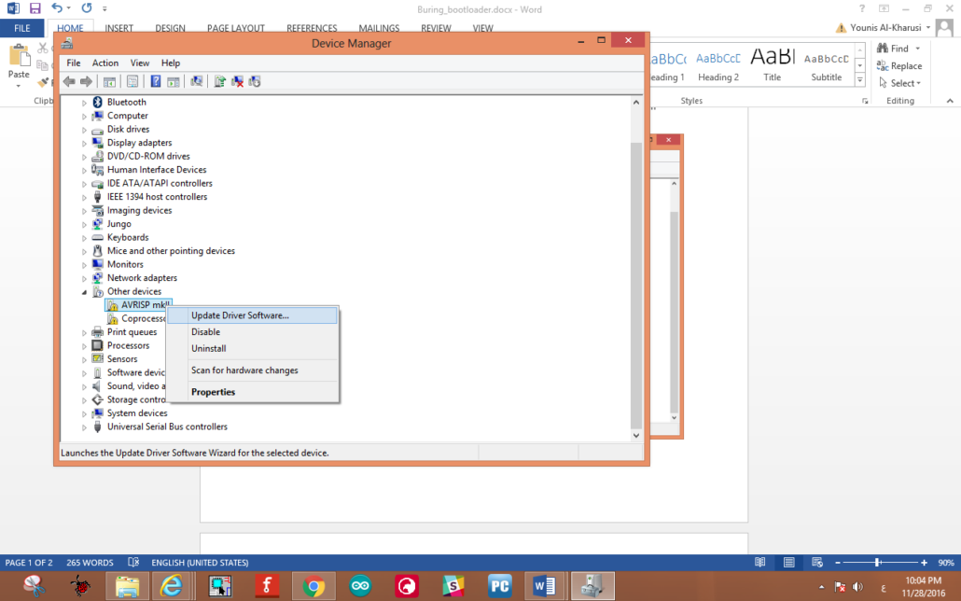Open Google Chrome from the taskbar
This screenshot has width=961, height=601.
click(x=313, y=586)
